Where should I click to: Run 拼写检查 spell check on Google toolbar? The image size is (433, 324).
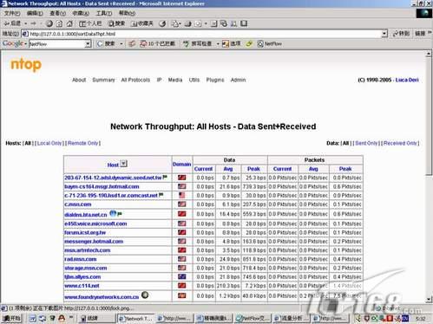click(x=198, y=43)
